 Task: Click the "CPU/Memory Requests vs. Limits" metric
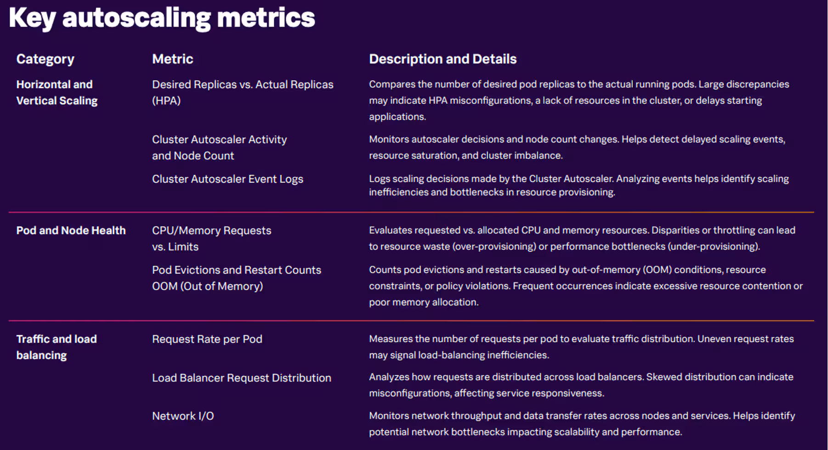point(211,238)
